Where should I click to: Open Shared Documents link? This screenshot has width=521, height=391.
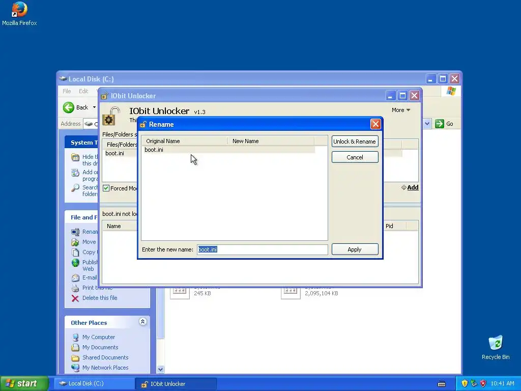105,357
